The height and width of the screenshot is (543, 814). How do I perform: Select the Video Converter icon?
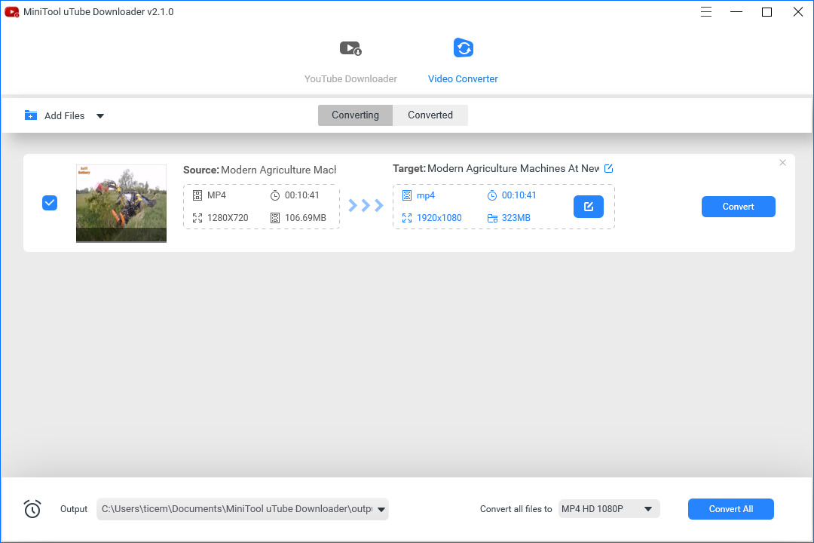463,48
